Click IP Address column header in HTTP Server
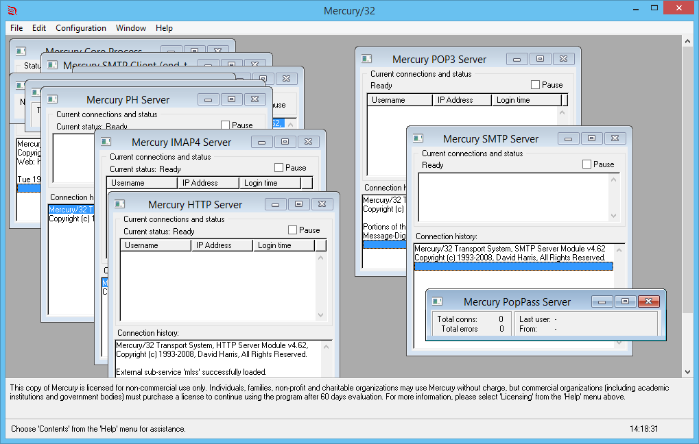699x444 pixels. pos(222,245)
